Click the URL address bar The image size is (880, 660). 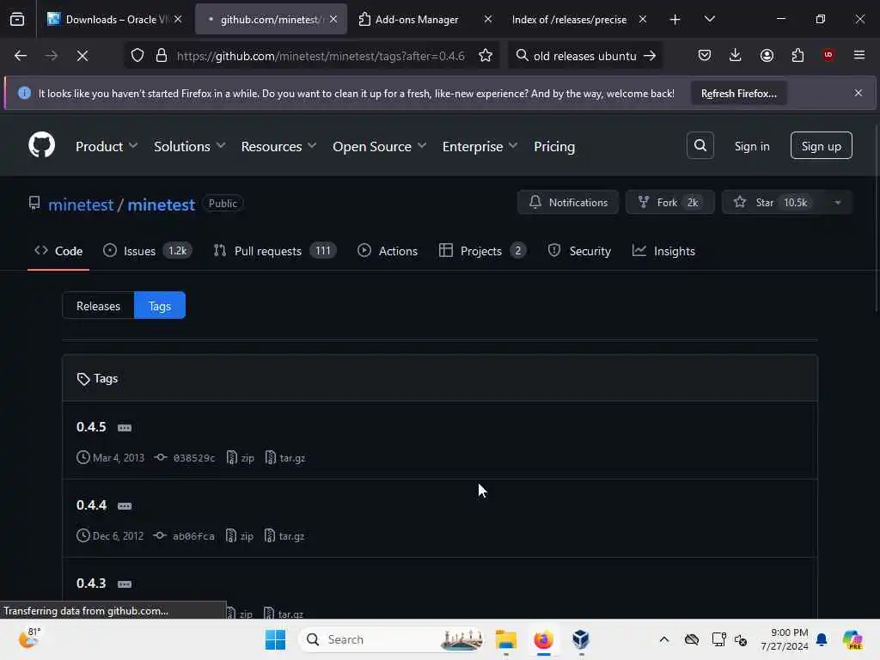pos(321,56)
